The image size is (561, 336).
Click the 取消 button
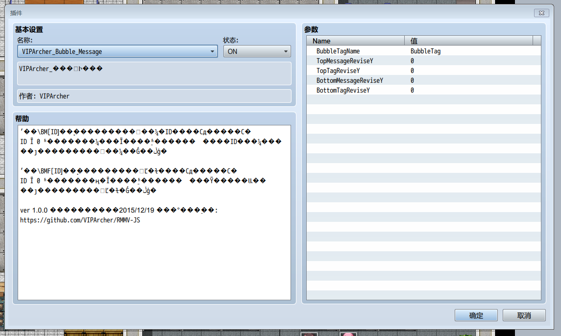click(524, 315)
